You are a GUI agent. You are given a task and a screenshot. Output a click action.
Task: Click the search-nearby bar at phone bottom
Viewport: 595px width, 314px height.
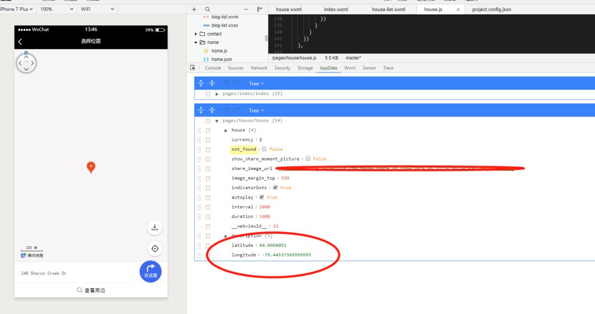(x=91, y=290)
